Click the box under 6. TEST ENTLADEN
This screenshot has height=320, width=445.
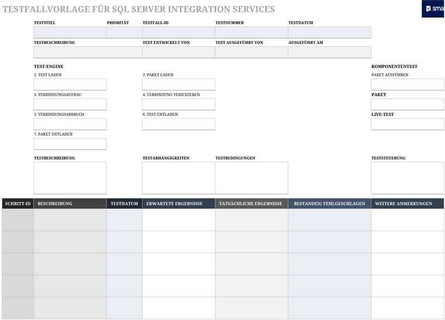(x=179, y=124)
